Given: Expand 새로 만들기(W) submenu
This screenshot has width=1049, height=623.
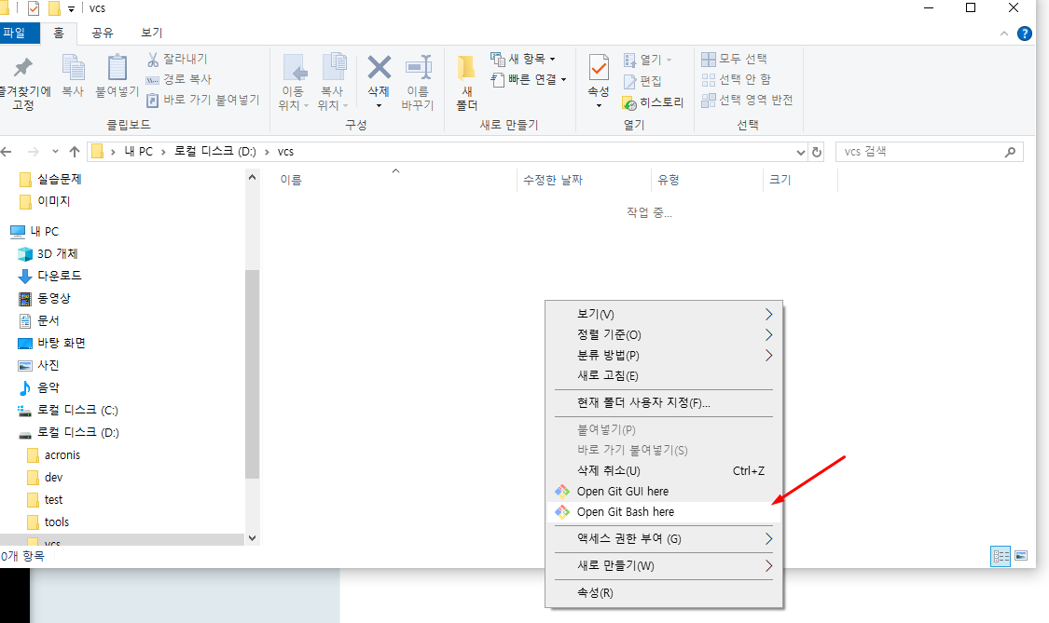Looking at the screenshot, I should click(664, 565).
